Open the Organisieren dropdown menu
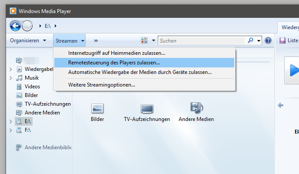Screen dimensions: 299x174 [28, 40]
